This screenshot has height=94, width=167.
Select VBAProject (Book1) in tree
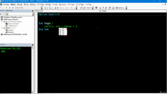coord(11,19)
